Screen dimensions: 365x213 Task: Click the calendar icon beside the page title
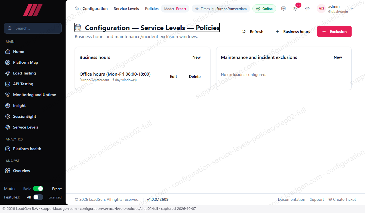click(78, 27)
